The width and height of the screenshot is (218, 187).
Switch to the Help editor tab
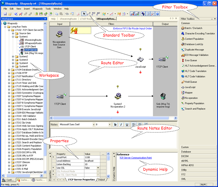[53, 19]
